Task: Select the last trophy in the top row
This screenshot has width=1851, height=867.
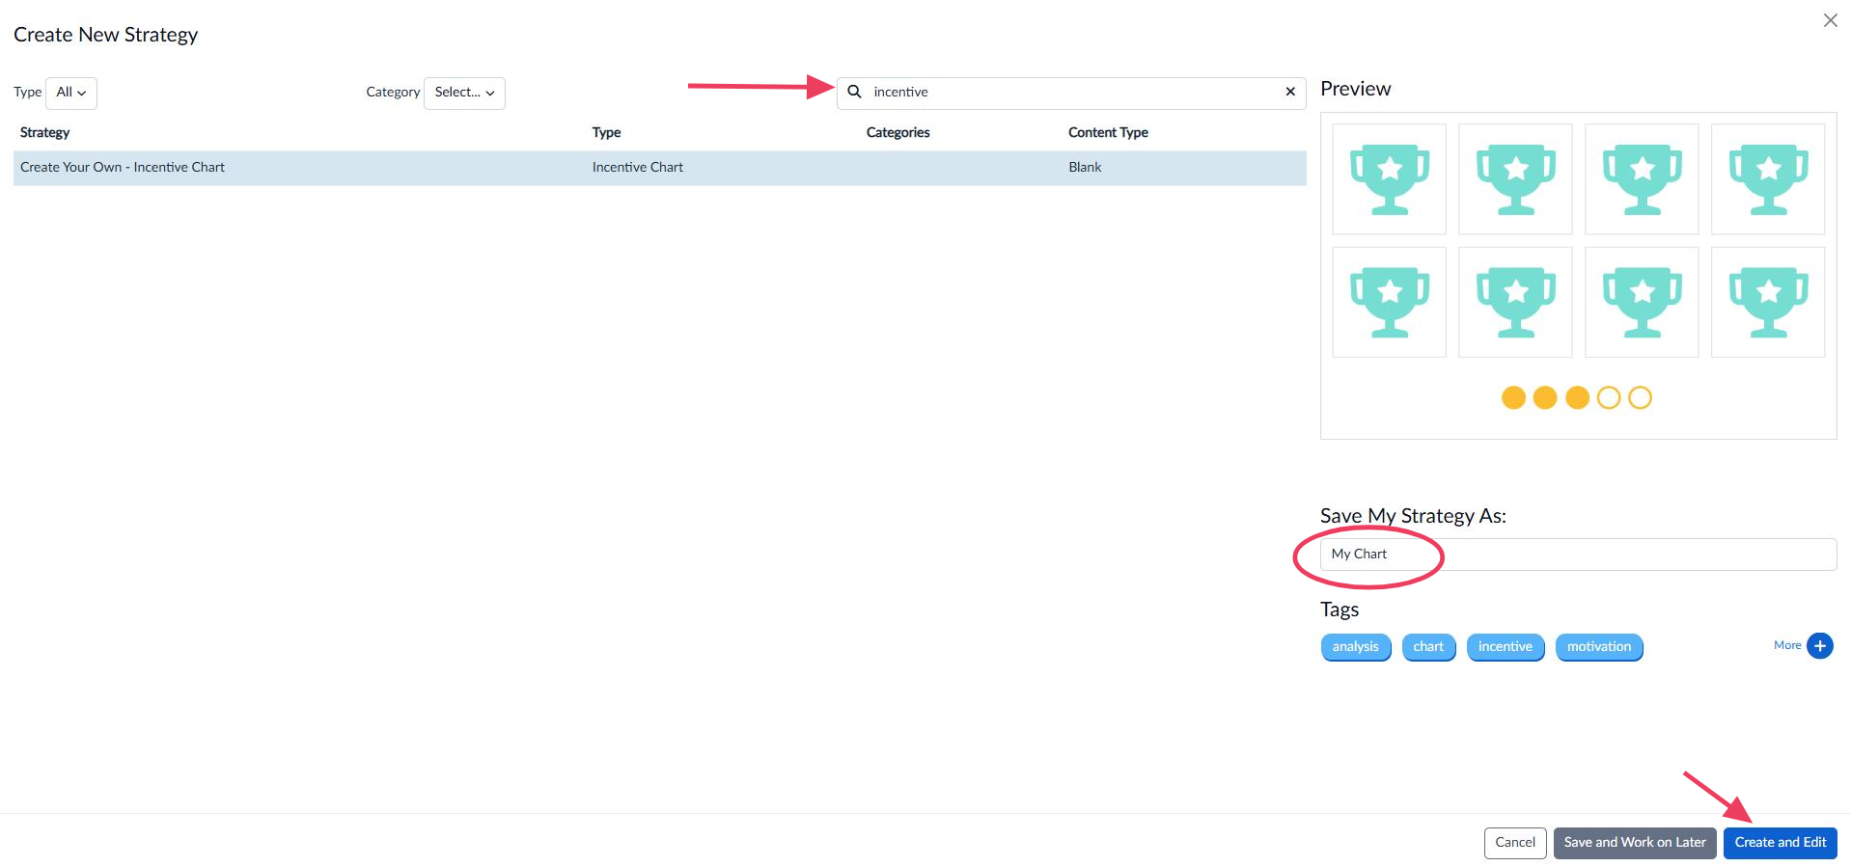Action: 1767,179
